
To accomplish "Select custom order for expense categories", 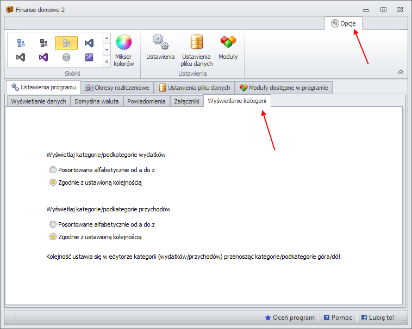I will coord(53,182).
